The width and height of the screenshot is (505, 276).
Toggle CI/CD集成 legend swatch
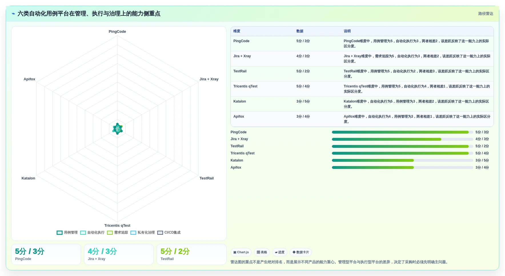pyautogui.click(x=160, y=233)
